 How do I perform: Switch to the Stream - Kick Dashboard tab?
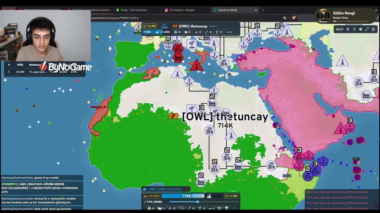[134, 10]
